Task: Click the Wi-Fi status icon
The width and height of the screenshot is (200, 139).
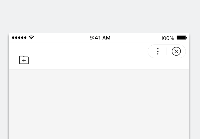Action: (31, 38)
